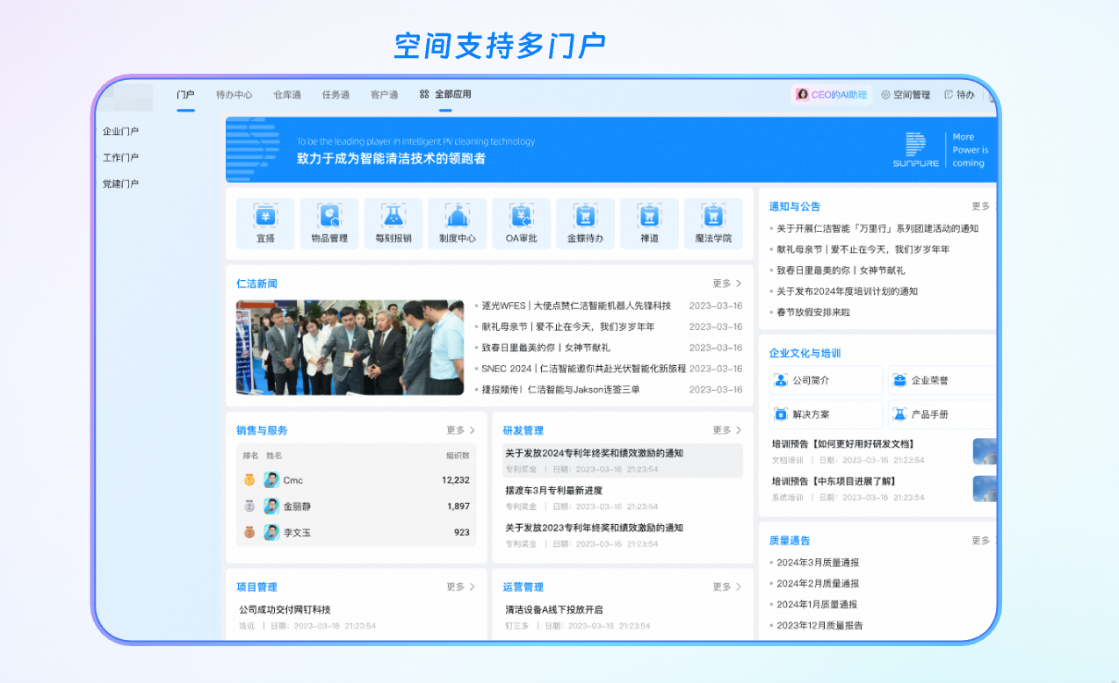The image size is (1119, 683).
Task: Open the 清洁设备A线下投放开启 entry
Action: click(x=553, y=609)
